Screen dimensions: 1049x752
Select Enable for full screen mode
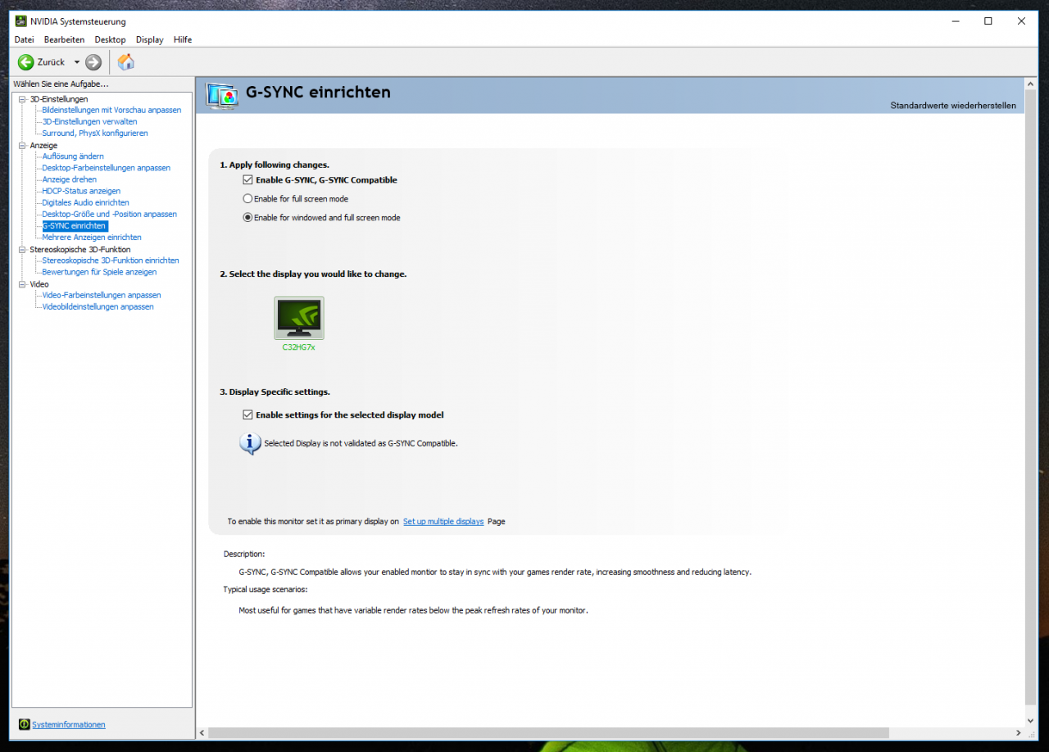(x=247, y=198)
